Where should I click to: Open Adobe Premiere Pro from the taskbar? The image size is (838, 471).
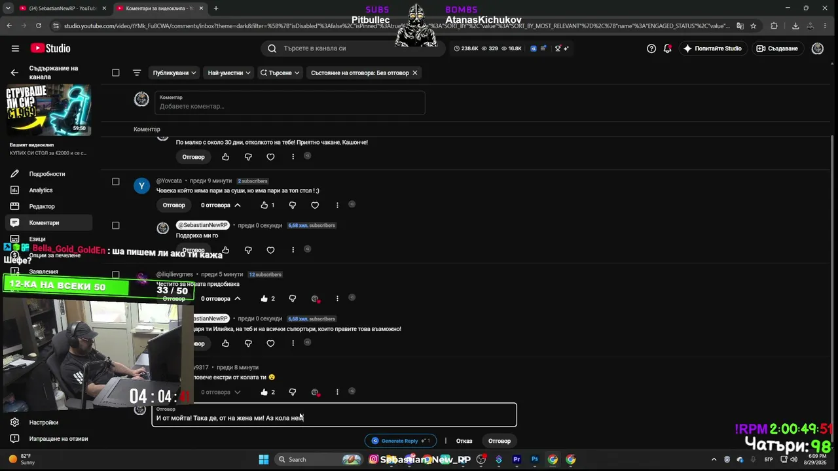(x=517, y=459)
